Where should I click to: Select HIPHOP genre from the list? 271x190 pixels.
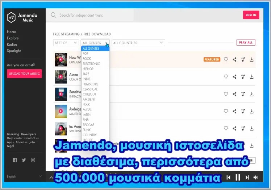pyautogui.click(x=95, y=69)
